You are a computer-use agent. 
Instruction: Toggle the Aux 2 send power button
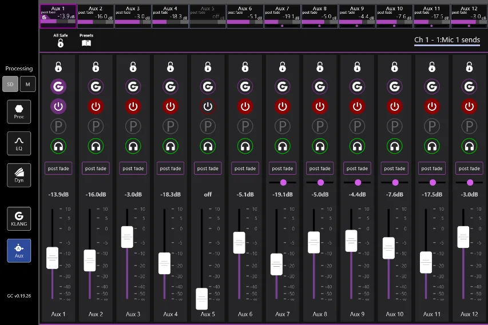click(x=96, y=107)
